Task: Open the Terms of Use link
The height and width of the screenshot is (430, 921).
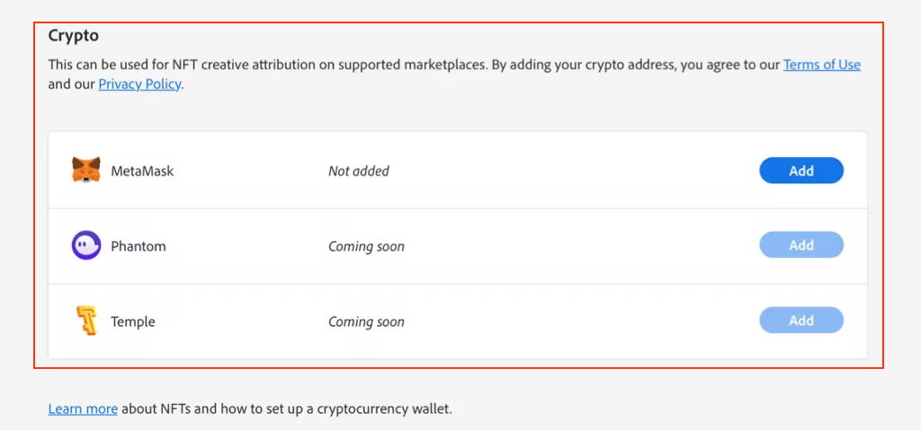Action: [x=821, y=65]
